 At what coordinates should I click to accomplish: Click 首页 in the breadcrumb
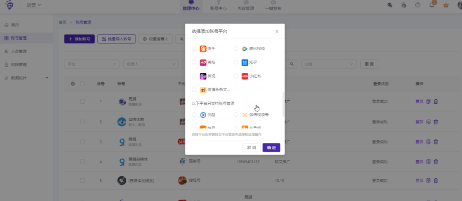[x=63, y=22]
